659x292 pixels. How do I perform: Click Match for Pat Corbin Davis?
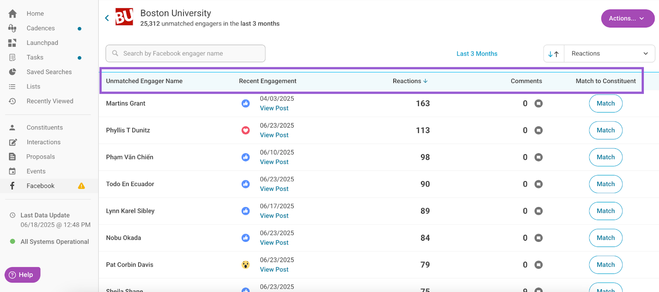tap(605, 265)
